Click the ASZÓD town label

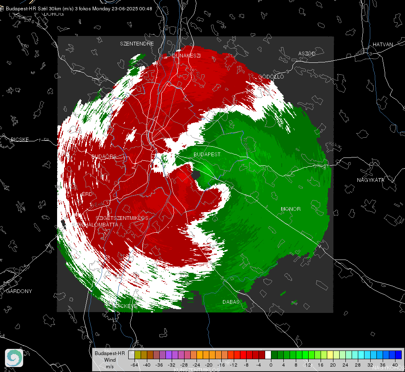[307, 53]
